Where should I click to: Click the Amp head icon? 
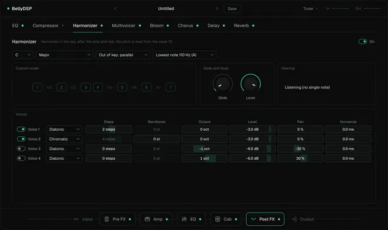[x=147, y=219]
